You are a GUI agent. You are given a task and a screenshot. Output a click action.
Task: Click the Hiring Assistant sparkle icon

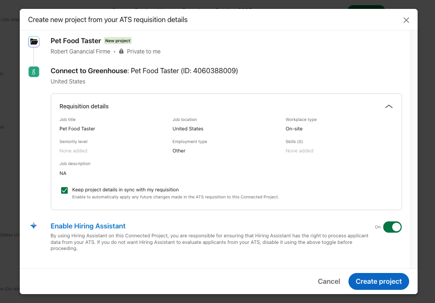pyautogui.click(x=34, y=226)
